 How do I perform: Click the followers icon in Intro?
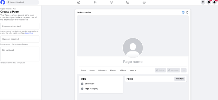(82, 84)
